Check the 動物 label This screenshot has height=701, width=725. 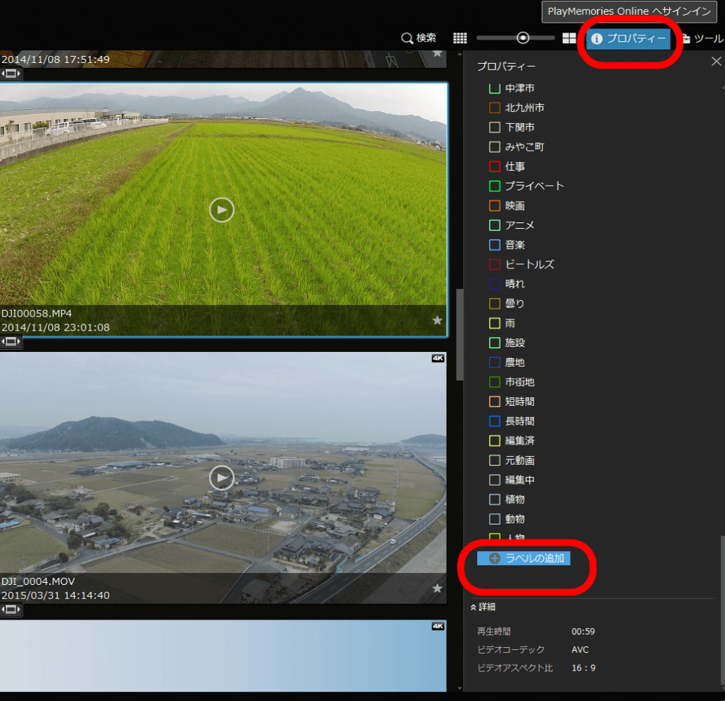(494, 519)
